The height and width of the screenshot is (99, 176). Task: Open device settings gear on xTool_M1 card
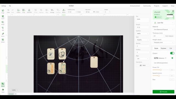click(x=173, y=11)
